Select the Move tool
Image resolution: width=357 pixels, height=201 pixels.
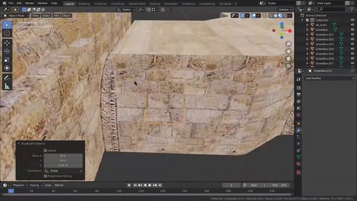tap(7, 43)
